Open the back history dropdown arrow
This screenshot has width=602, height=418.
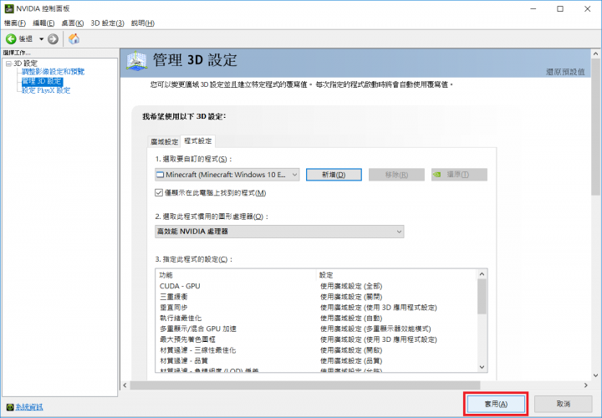point(41,38)
